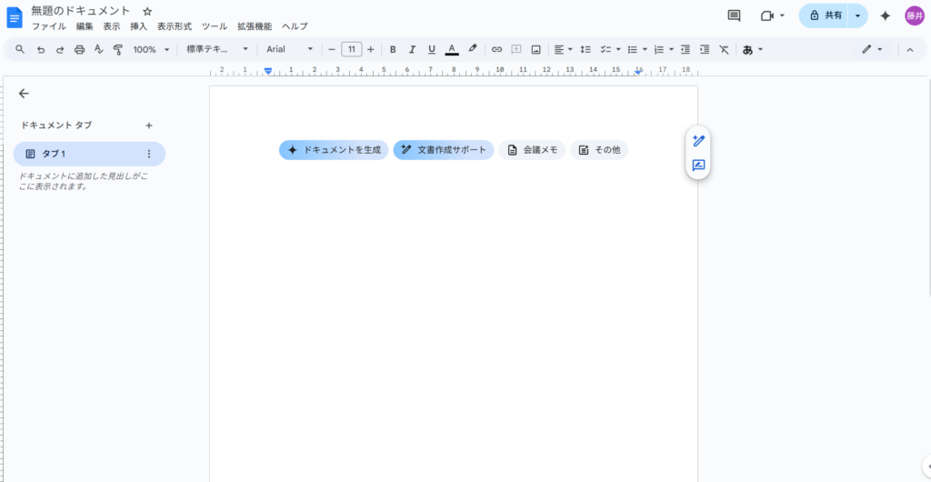Activate the paint format tool

pyautogui.click(x=117, y=49)
